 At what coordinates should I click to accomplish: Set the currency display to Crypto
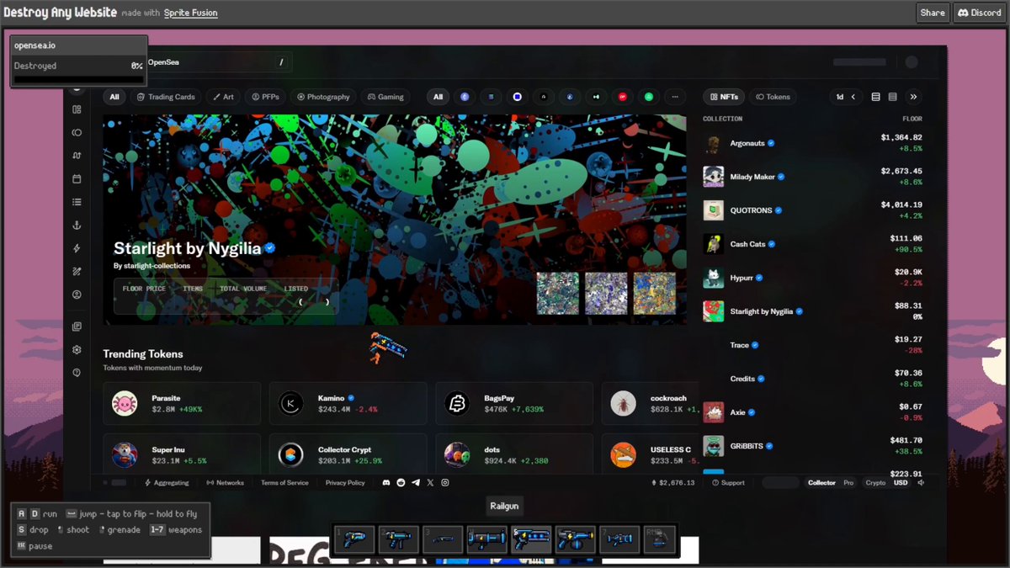point(875,483)
